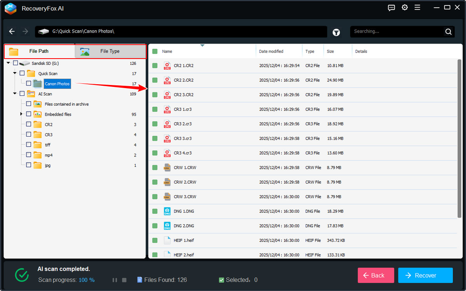Pause the scan progress
This screenshot has height=291, width=466.
tap(115, 280)
